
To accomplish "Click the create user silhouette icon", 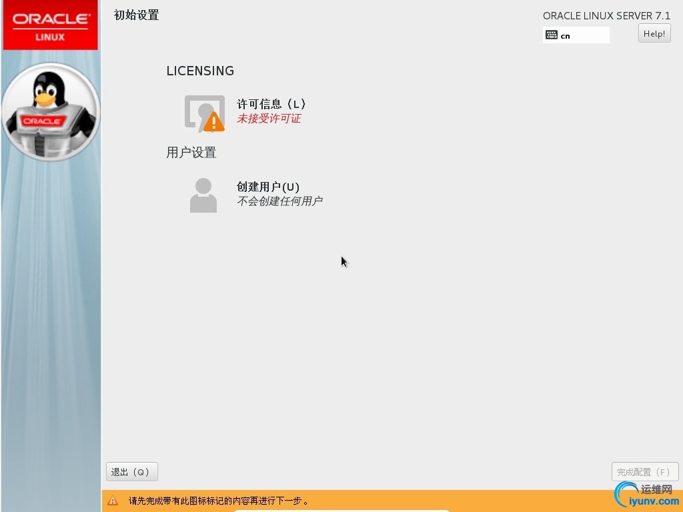I will click(x=203, y=195).
